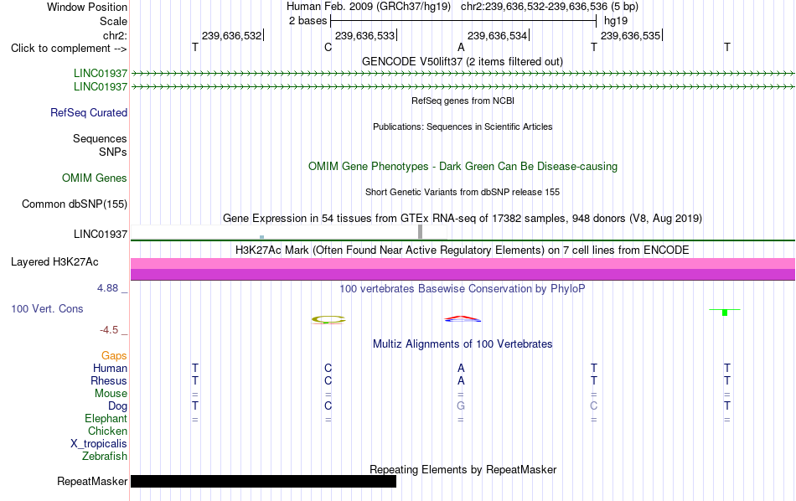This screenshot has width=796, height=501.
Task: Click the C in the Human alignment row
Action: click(x=328, y=368)
